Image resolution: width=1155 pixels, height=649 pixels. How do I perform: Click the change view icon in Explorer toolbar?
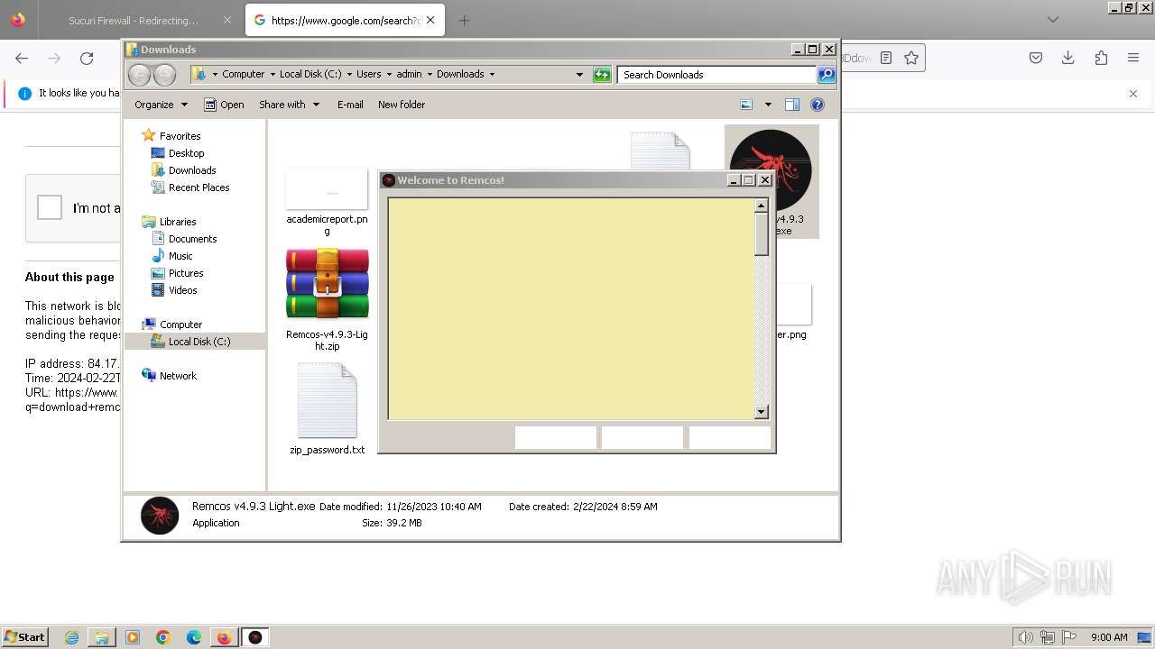746,105
